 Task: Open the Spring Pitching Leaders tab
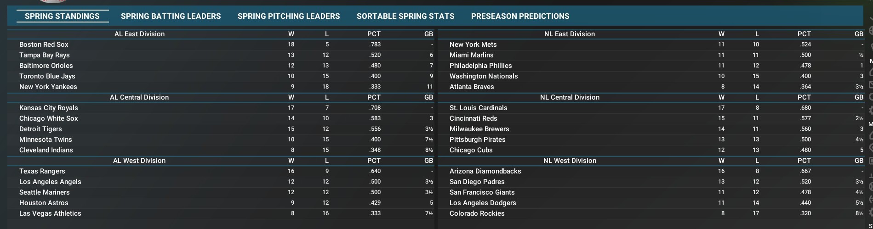pos(289,16)
